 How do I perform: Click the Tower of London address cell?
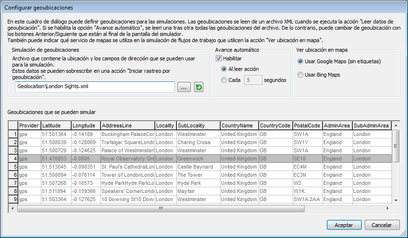pyautogui.click(x=127, y=175)
